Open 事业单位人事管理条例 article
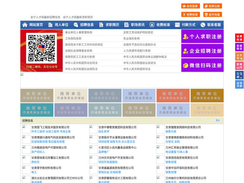This screenshot has height=183, width=244. [79, 33]
